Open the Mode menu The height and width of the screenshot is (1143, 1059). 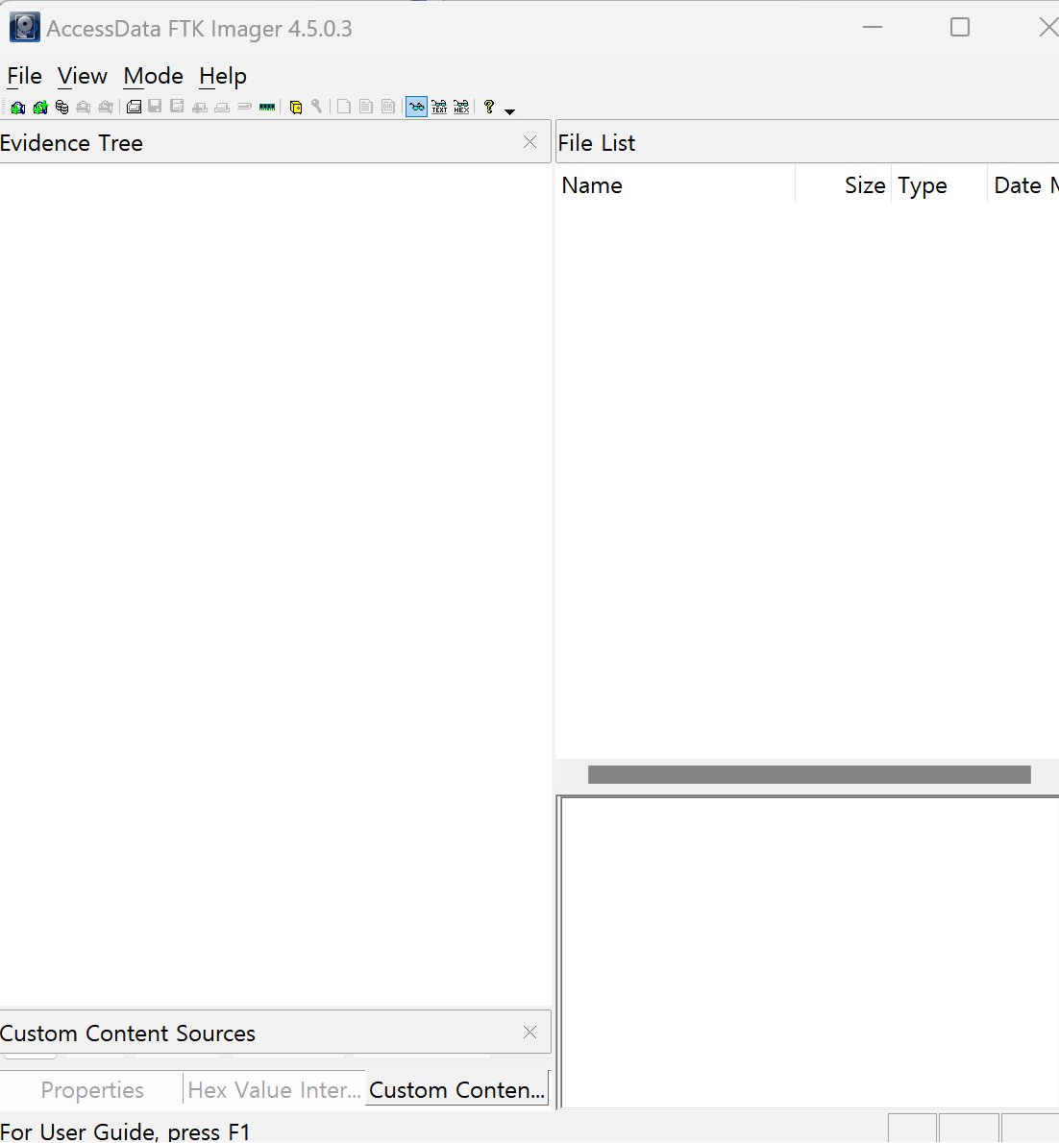point(153,76)
